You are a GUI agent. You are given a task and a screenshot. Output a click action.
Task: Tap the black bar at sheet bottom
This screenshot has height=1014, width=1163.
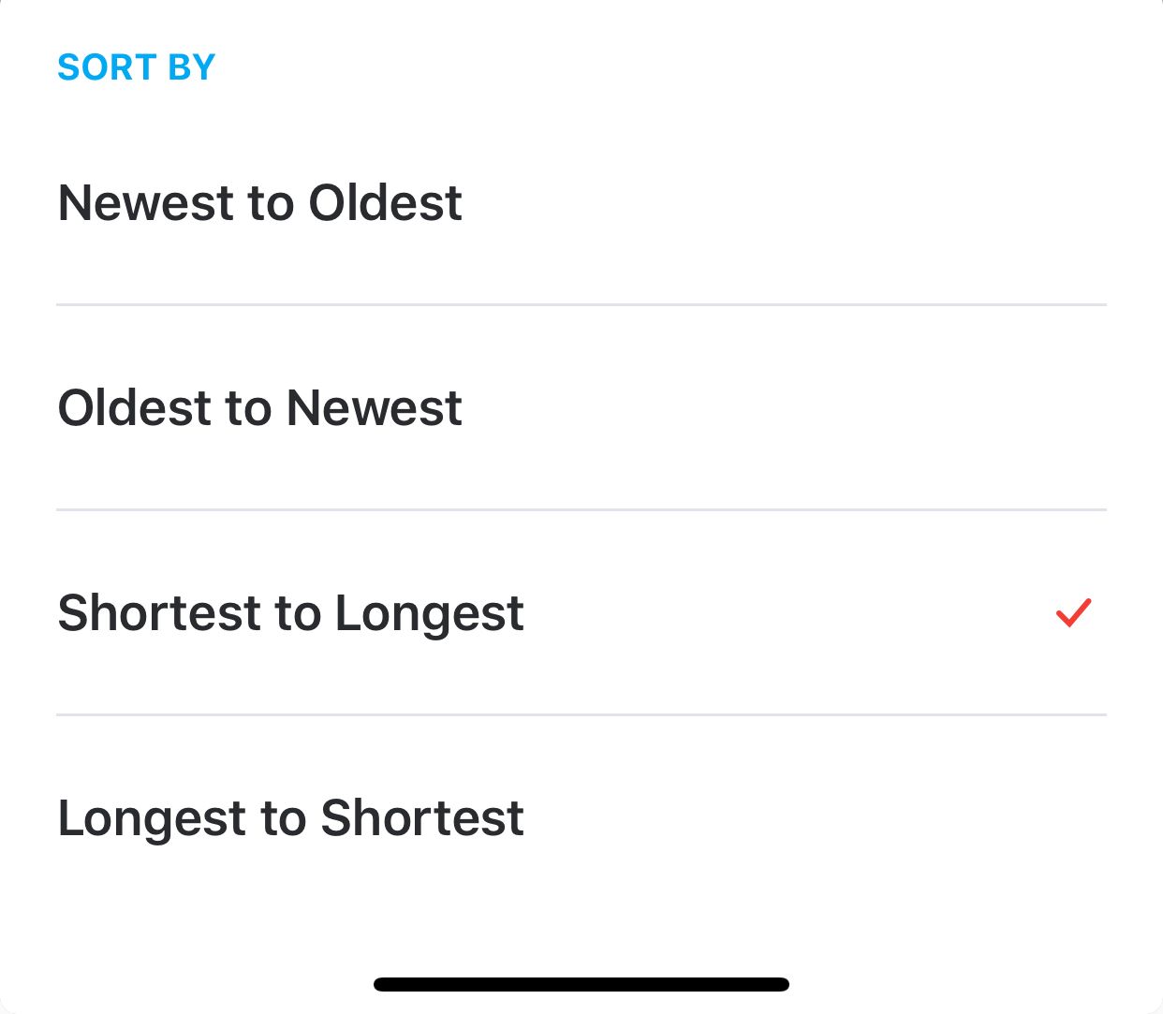point(581,984)
